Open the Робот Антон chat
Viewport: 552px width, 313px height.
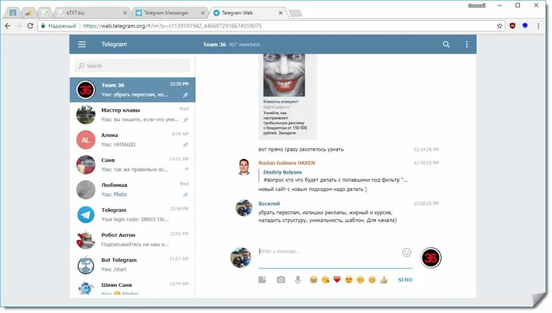(132, 239)
